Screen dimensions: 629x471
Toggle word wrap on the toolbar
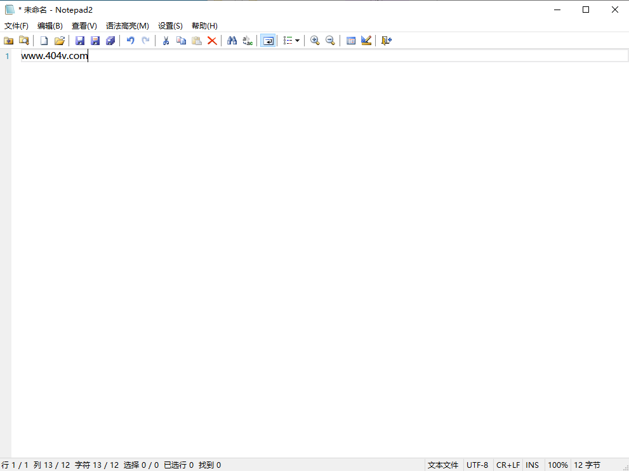pos(267,40)
